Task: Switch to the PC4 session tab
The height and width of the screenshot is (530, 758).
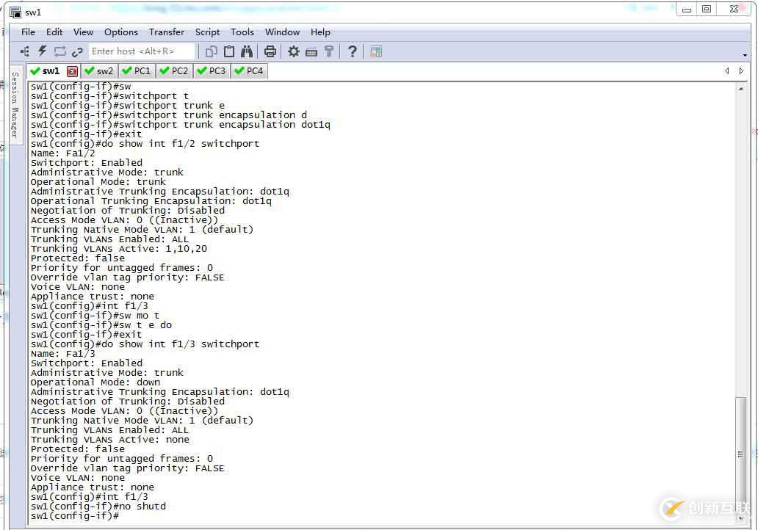Action: pyautogui.click(x=249, y=71)
